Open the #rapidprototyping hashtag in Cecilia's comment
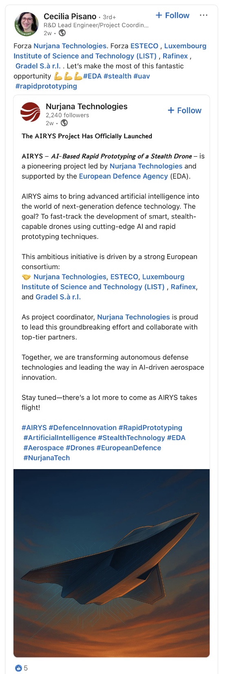This screenshot has height=674, width=228. tap(46, 86)
